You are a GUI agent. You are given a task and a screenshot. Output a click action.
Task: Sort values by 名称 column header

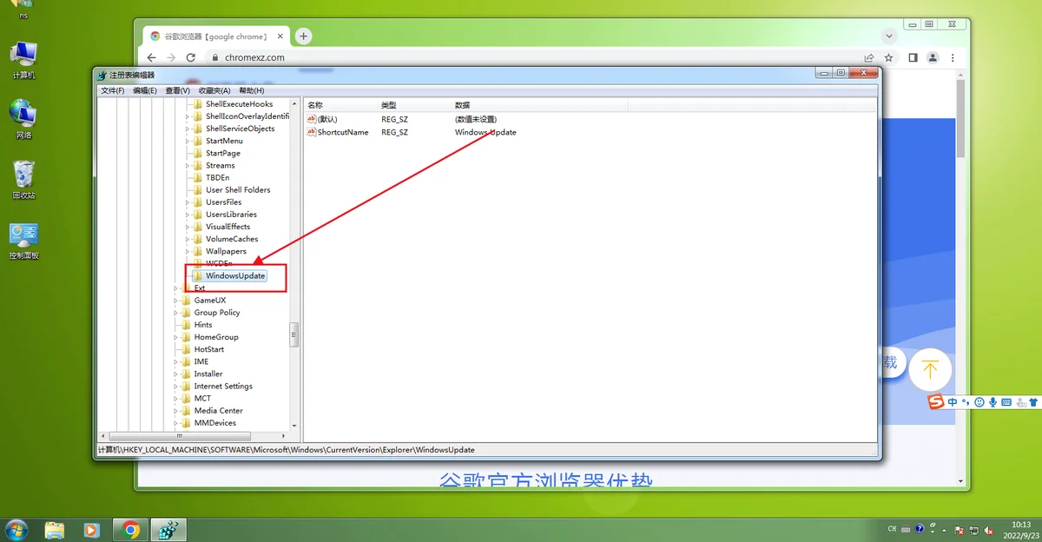point(340,104)
